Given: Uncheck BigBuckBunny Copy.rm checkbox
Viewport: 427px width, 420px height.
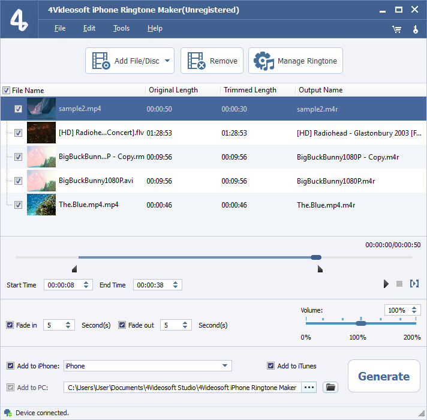Looking at the screenshot, I should [18, 157].
